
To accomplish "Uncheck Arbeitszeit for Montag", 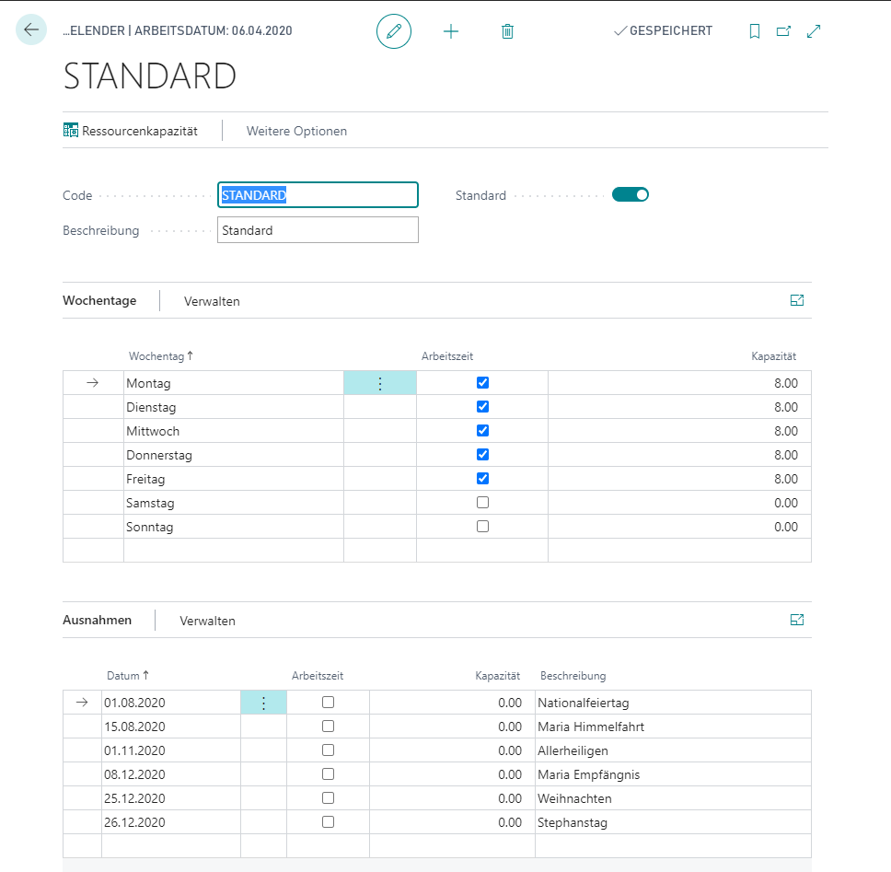I will coord(482,382).
